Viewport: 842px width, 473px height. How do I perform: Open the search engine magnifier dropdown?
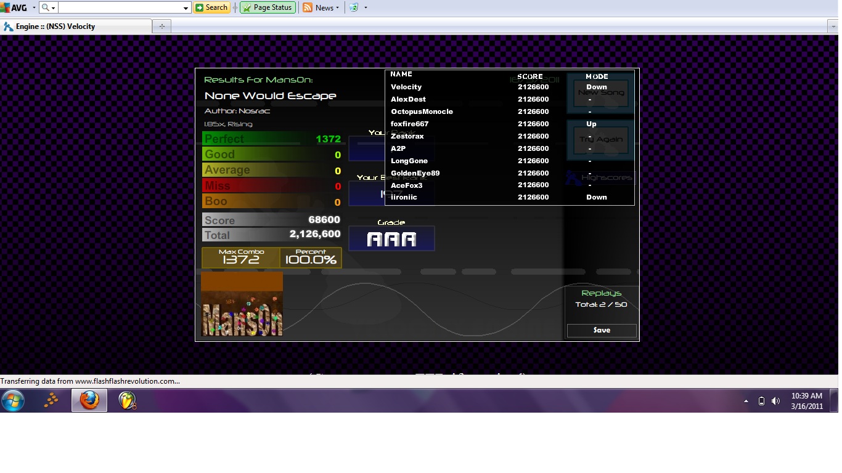pos(48,8)
